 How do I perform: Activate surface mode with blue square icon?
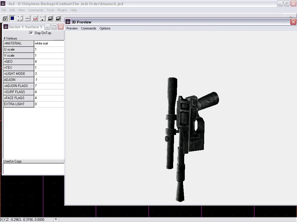[12, 18]
